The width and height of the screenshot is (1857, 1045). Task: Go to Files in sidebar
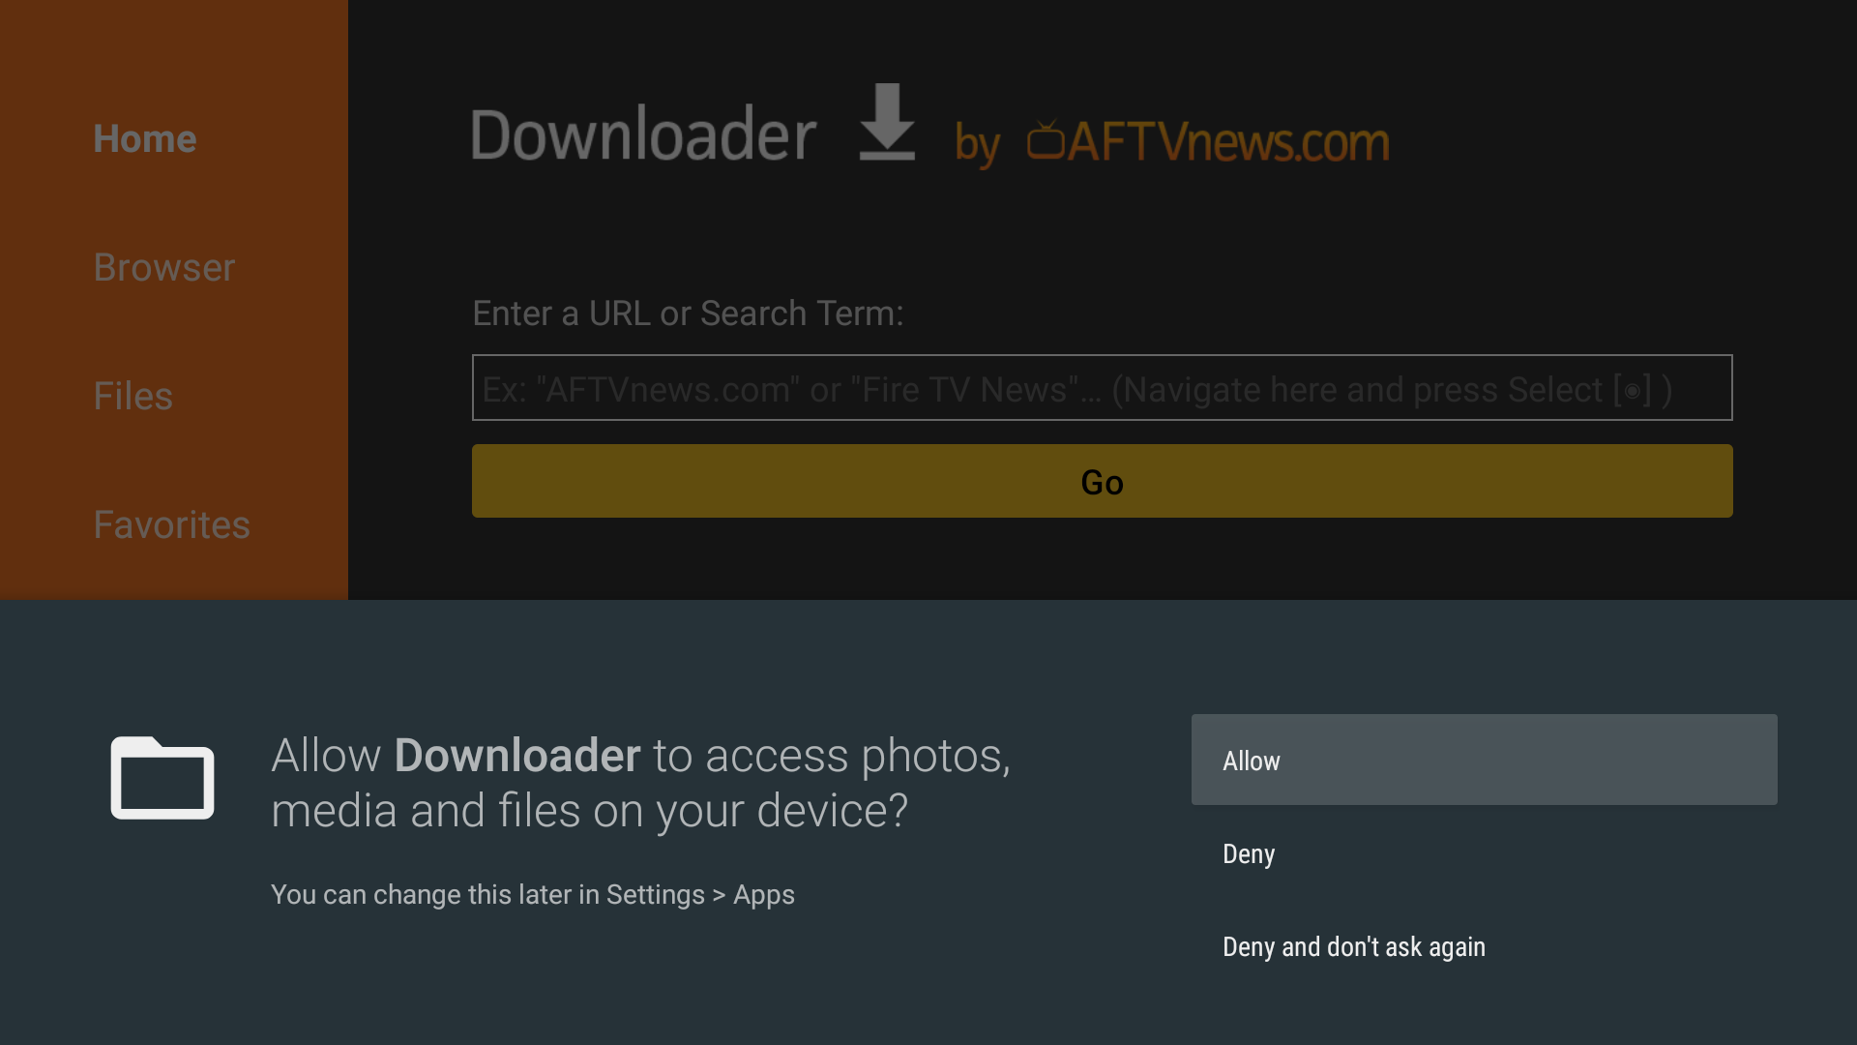point(133,397)
